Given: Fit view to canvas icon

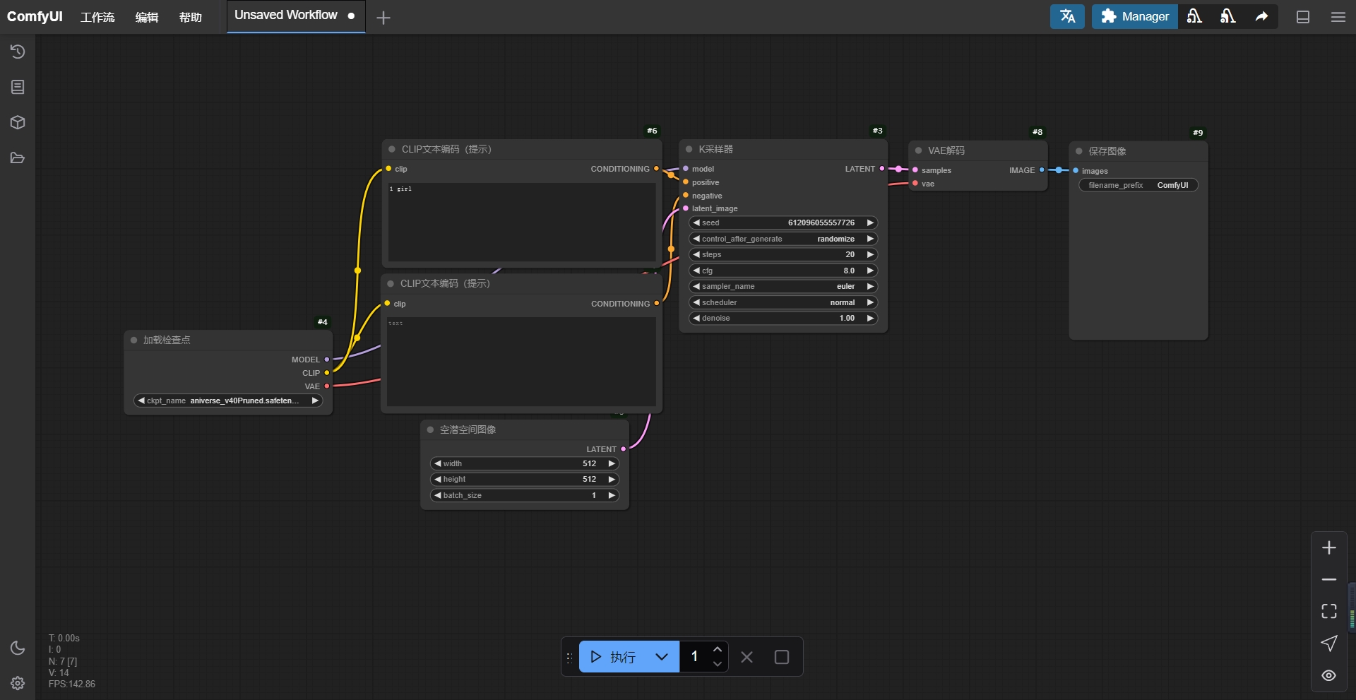Looking at the screenshot, I should point(1328,612).
